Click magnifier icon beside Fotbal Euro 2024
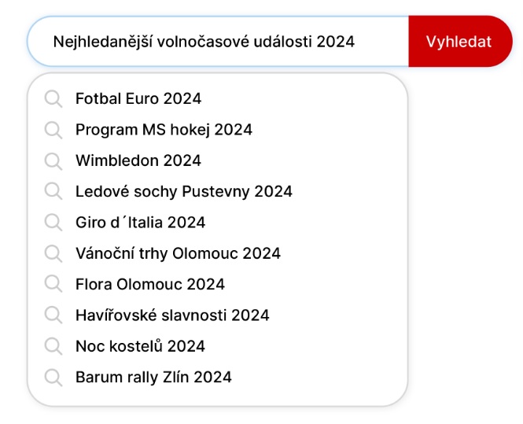Image resolution: width=523 pixels, height=424 pixels. click(53, 99)
